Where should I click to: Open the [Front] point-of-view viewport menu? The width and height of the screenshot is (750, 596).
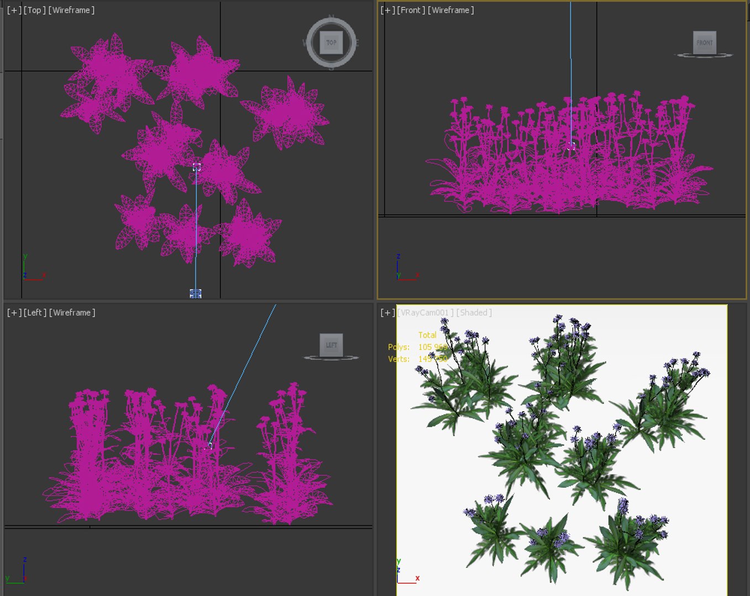click(411, 10)
